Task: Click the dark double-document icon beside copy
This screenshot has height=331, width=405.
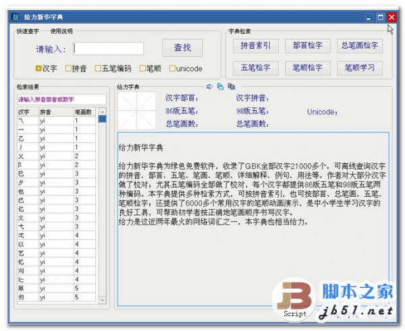Action: (x=232, y=86)
